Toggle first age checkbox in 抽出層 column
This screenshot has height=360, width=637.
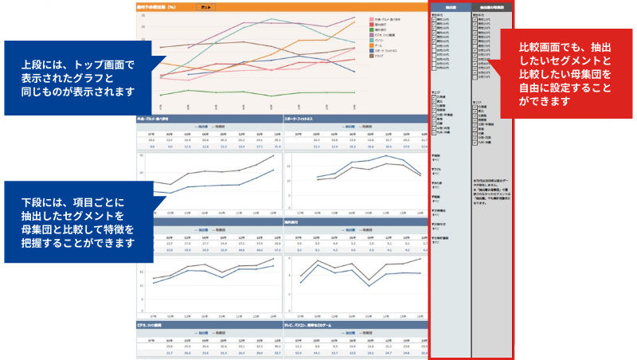[x=434, y=20]
